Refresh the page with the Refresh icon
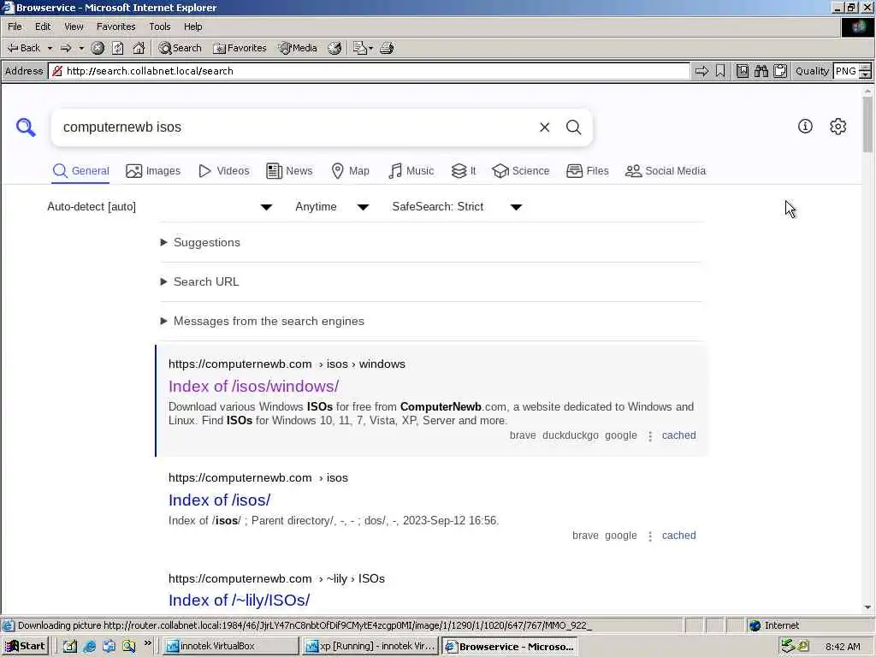 pyautogui.click(x=117, y=48)
